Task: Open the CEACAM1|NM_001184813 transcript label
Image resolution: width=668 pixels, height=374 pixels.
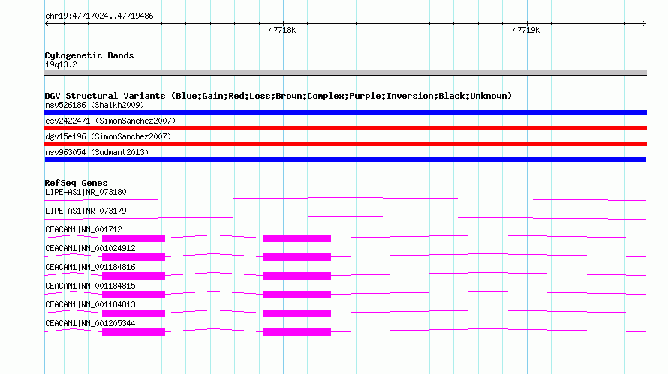Action: click(90, 304)
